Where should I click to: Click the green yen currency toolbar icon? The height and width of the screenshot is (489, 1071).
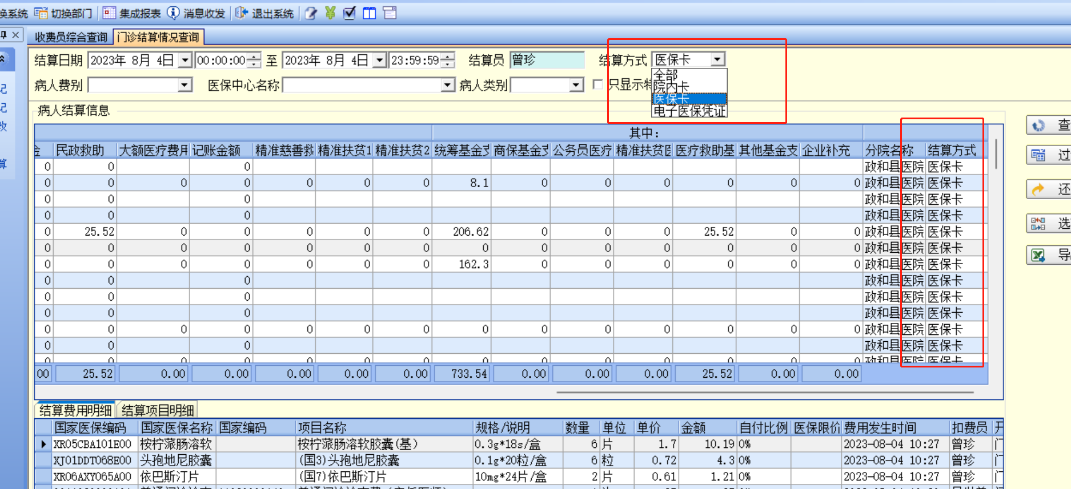click(x=330, y=13)
